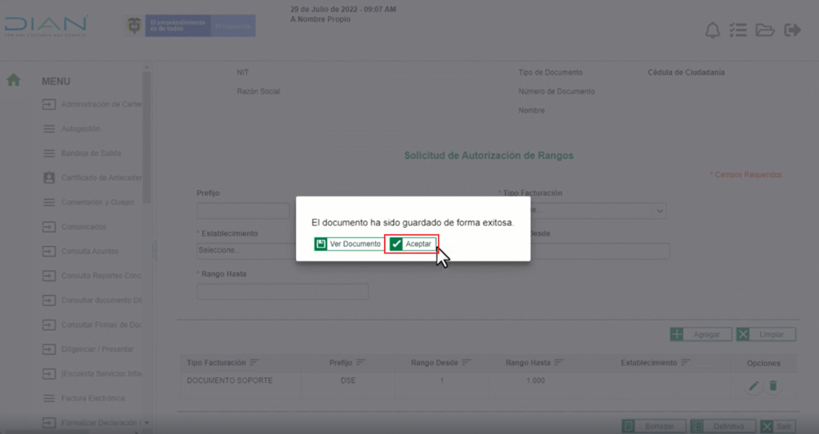Open Comunicados menu item

[83, 227]
